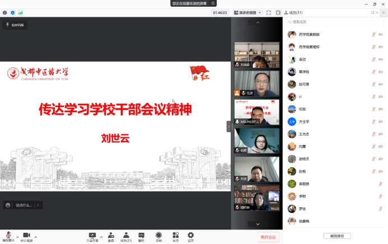Collapse the video strip with side handle
Viewport: 388px width, 244px height.
click(228, 127)
